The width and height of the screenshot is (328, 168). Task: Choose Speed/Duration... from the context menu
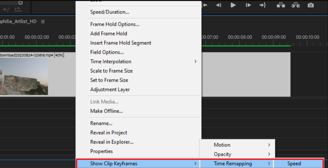[138, 12]
